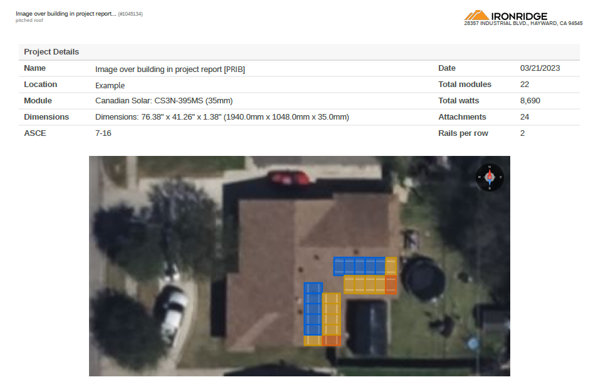The width and height of the screenshot is (598, 387).
Task: Click the Project Details section header
Action: tap(51, 52)
